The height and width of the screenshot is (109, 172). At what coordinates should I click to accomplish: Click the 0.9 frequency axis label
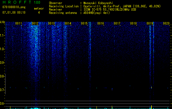pyautogui.click(x=2, y=63)
